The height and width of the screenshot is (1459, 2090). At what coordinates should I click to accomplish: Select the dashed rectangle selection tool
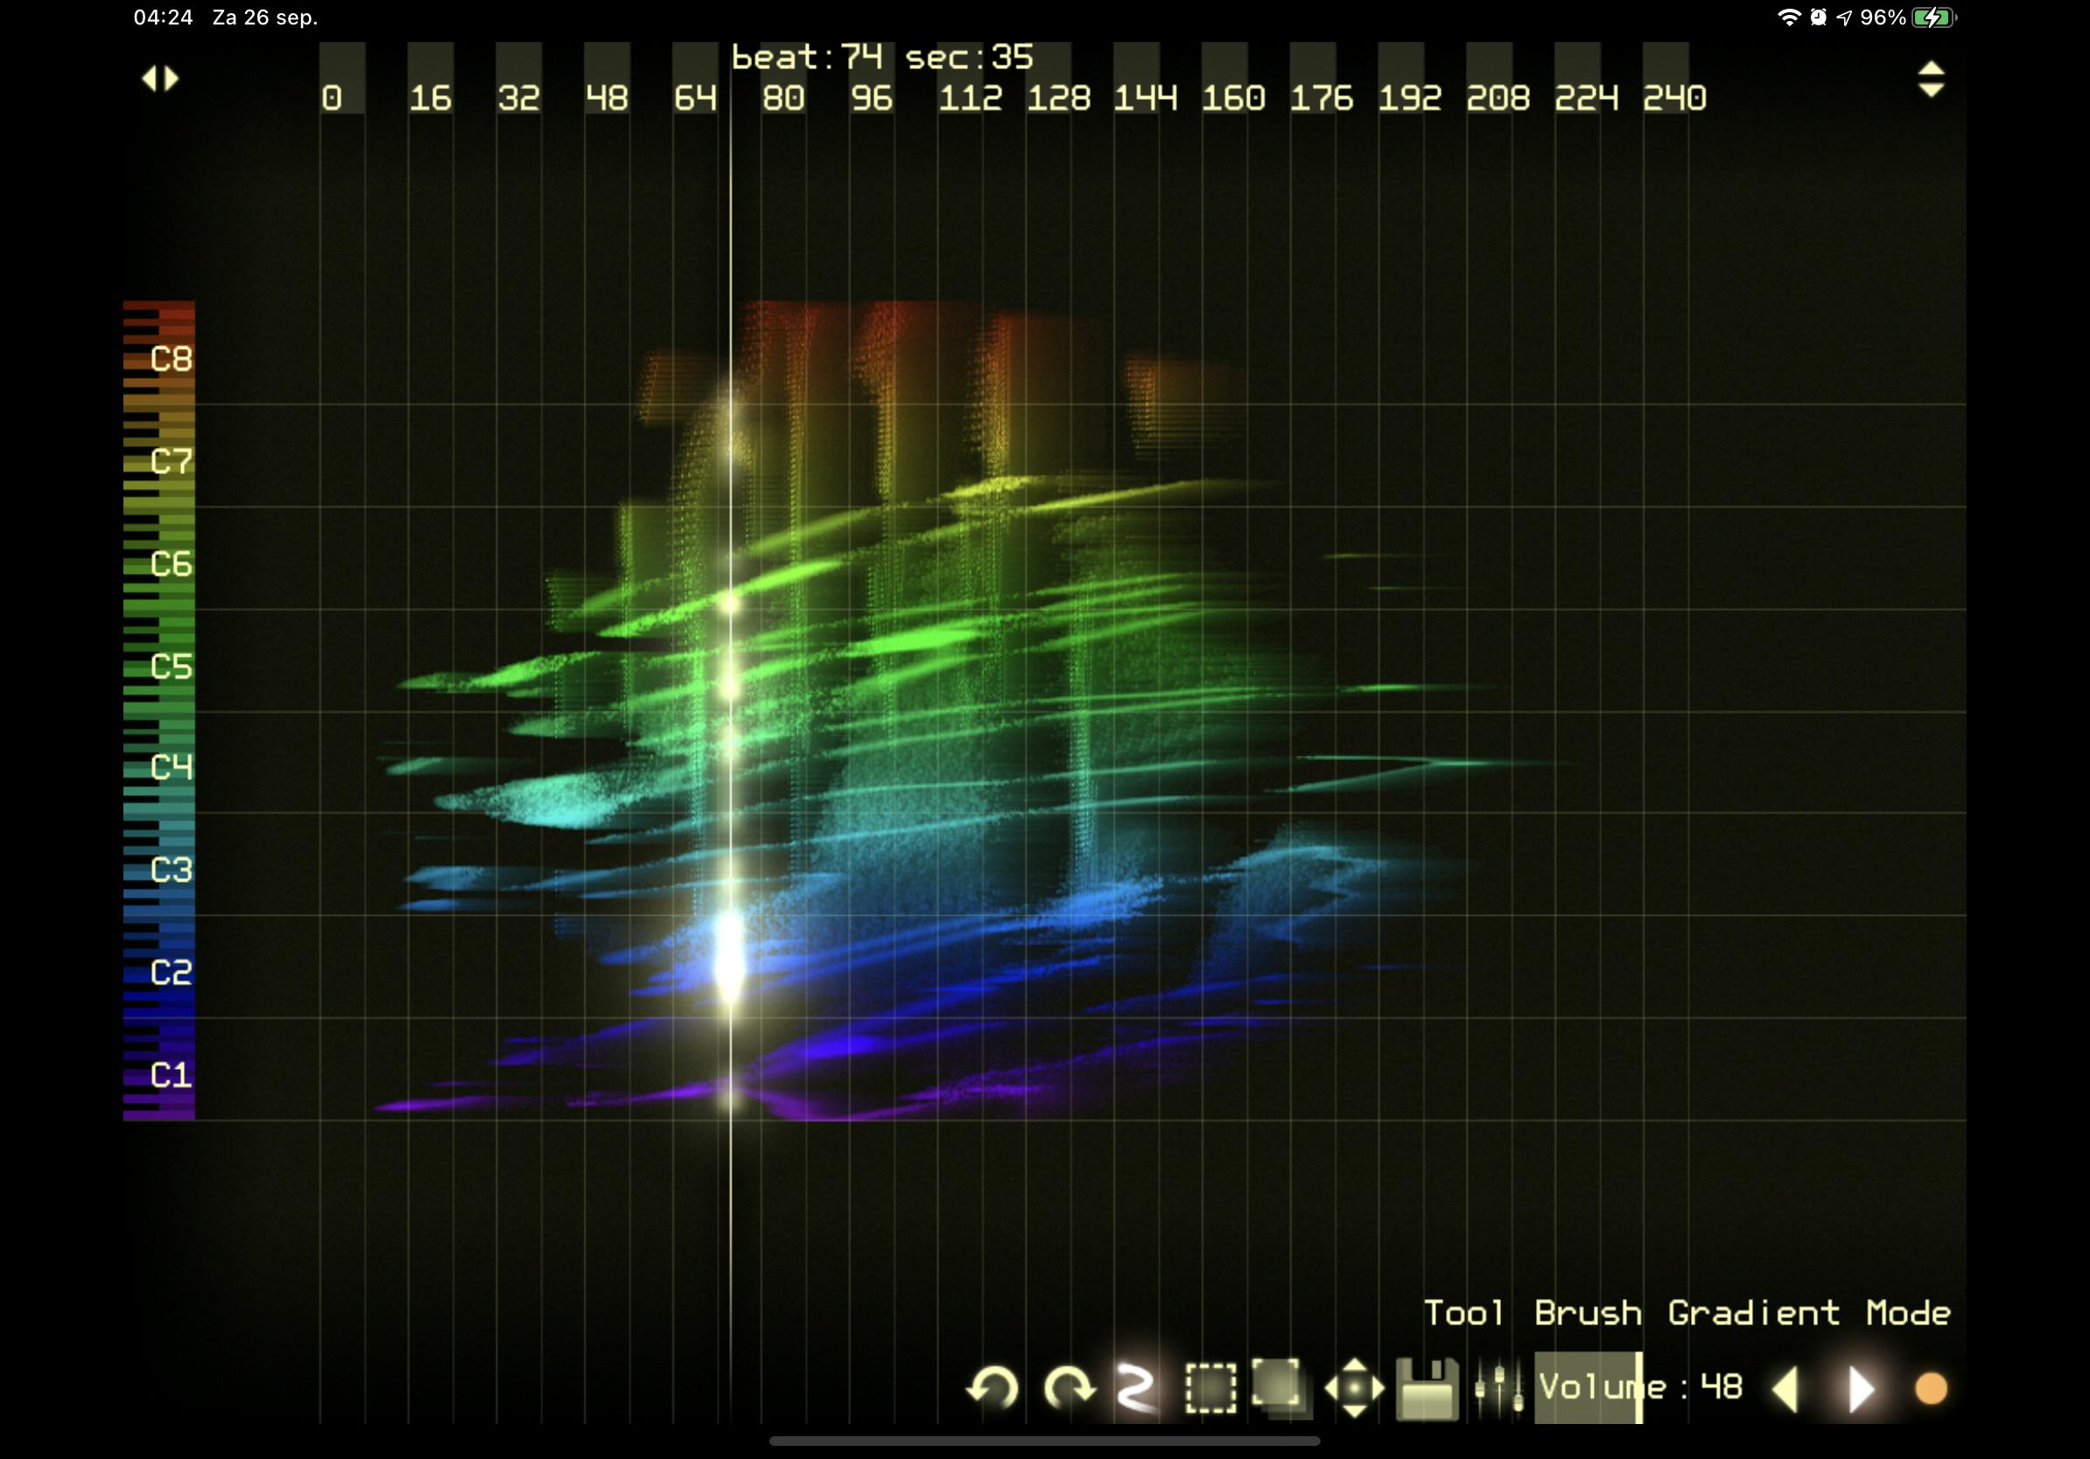click(1210, 1388)
